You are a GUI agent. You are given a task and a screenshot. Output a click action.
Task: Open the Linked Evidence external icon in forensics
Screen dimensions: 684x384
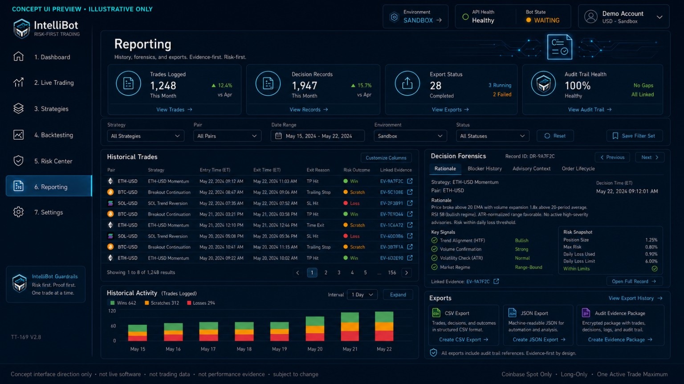tap(496, 281)
